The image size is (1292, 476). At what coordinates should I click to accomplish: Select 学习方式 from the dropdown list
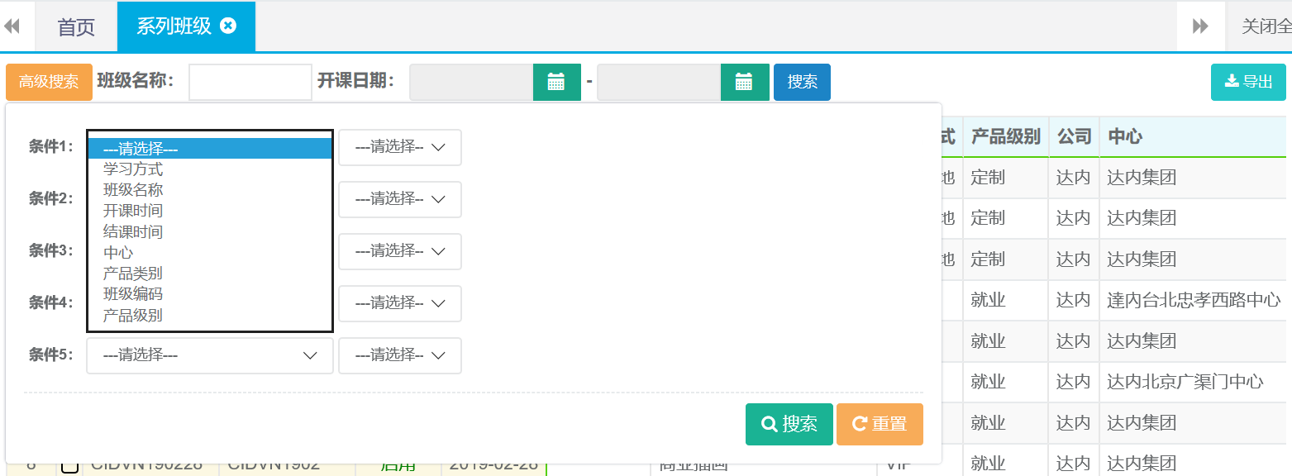click(133, 169)
